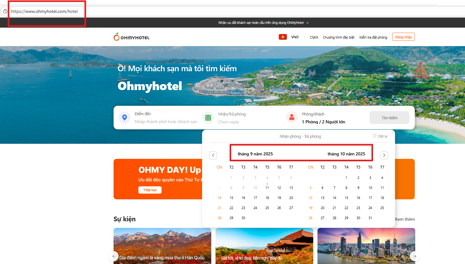The height and width of the screenshot is (264, 465).
Task: Go to next month in calendar
Action: tap(384, 155)
